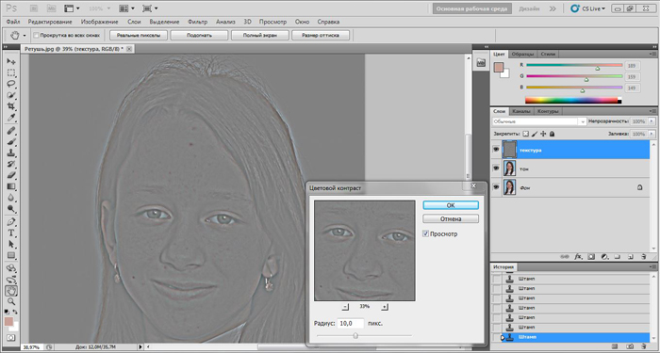Screen dimensions: 660x353
Task: Hide the тон layer
Action: 496,168
